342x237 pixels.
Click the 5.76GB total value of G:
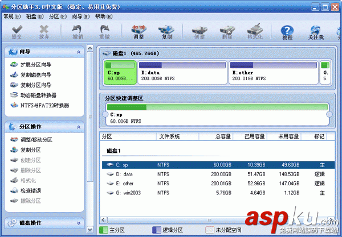[x=223, y=193]
